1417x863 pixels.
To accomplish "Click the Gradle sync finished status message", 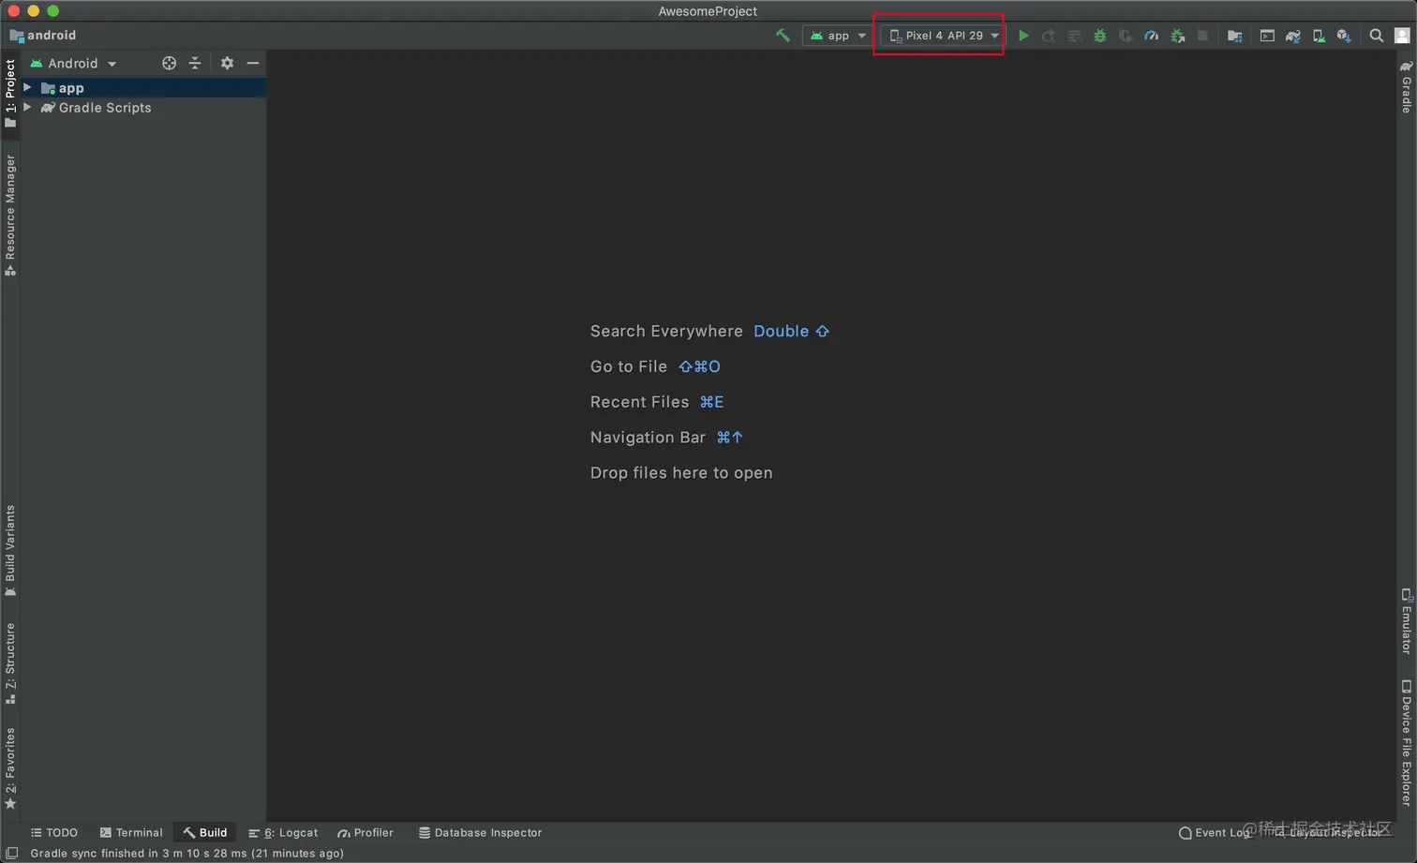I will [x=187, y=854].
